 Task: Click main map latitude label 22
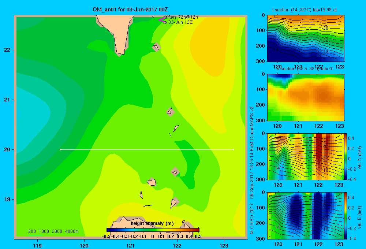coord(7,50)
